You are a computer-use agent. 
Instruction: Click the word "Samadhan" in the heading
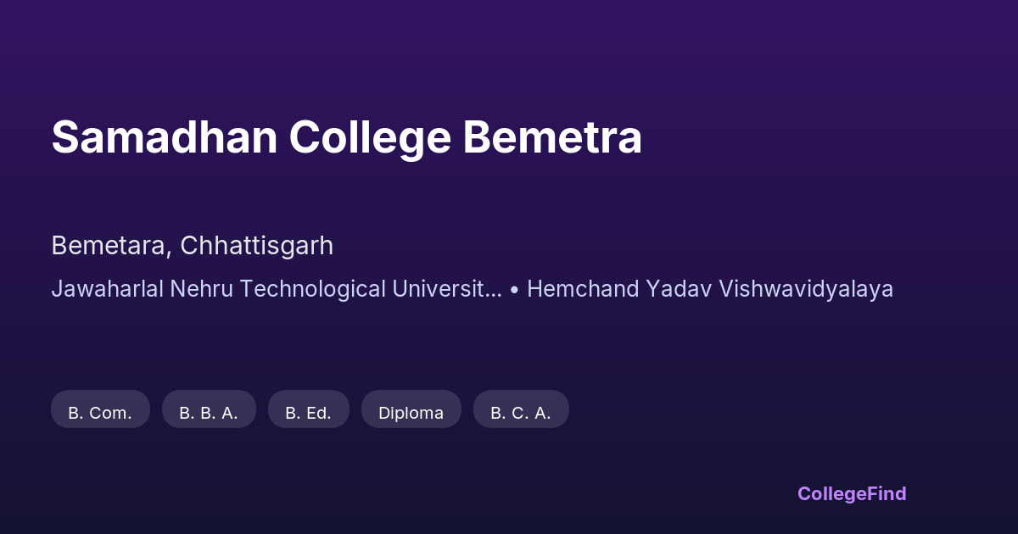(x=165, y=137)
